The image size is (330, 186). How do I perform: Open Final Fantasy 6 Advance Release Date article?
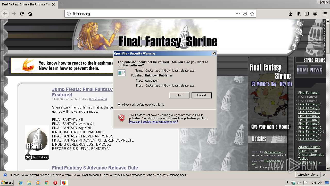pyautogui.click(x=95, y=168)
